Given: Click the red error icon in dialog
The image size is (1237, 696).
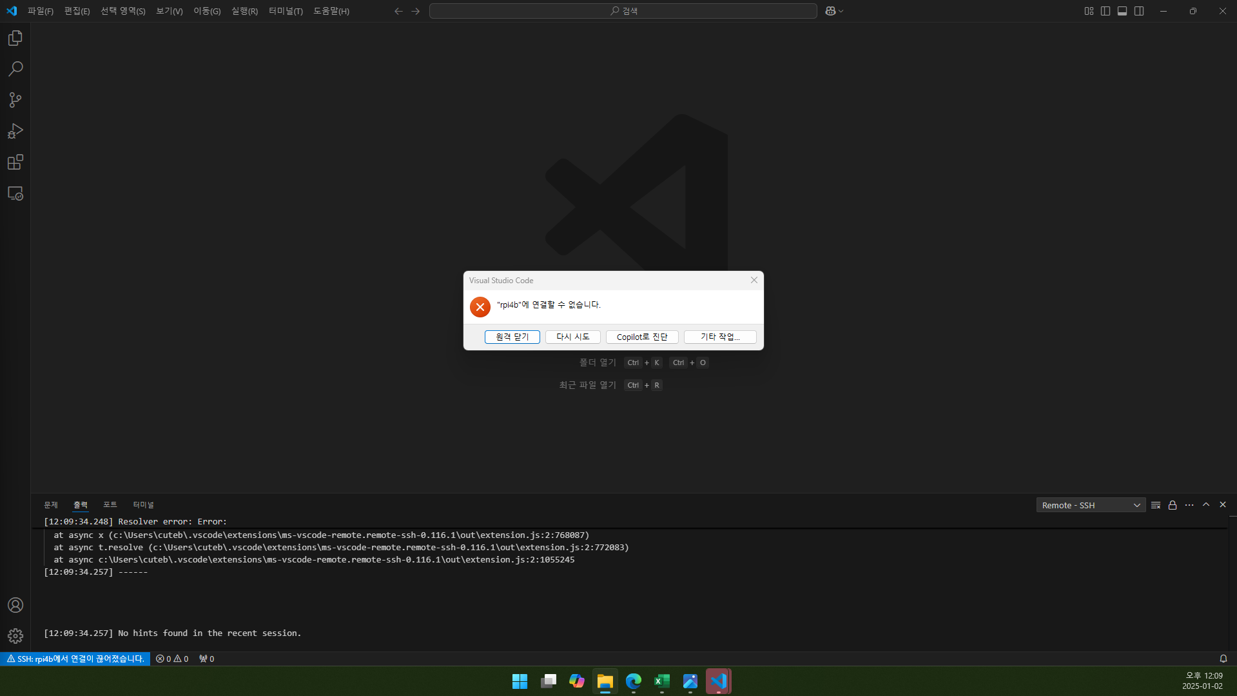Looking at the screenshot, I should point(480,307).
